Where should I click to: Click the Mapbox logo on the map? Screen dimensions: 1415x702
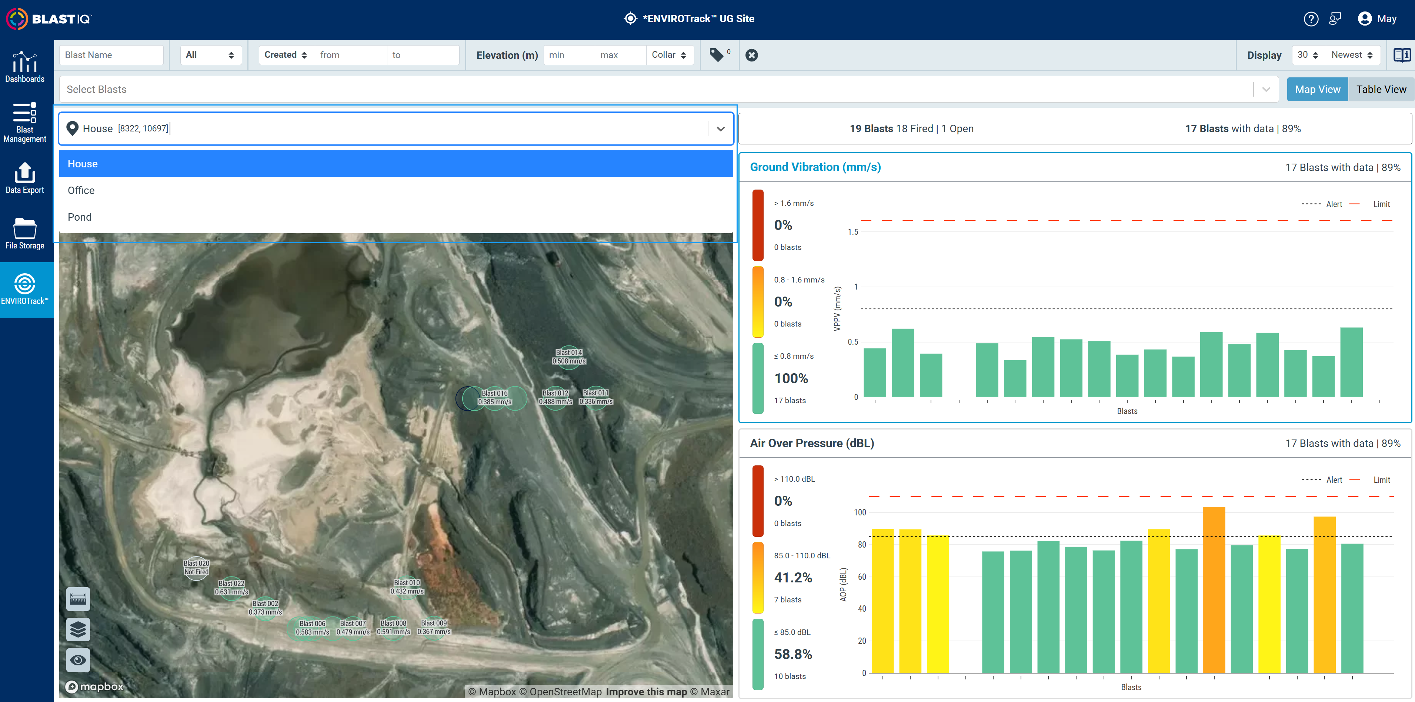coord(94,686)
